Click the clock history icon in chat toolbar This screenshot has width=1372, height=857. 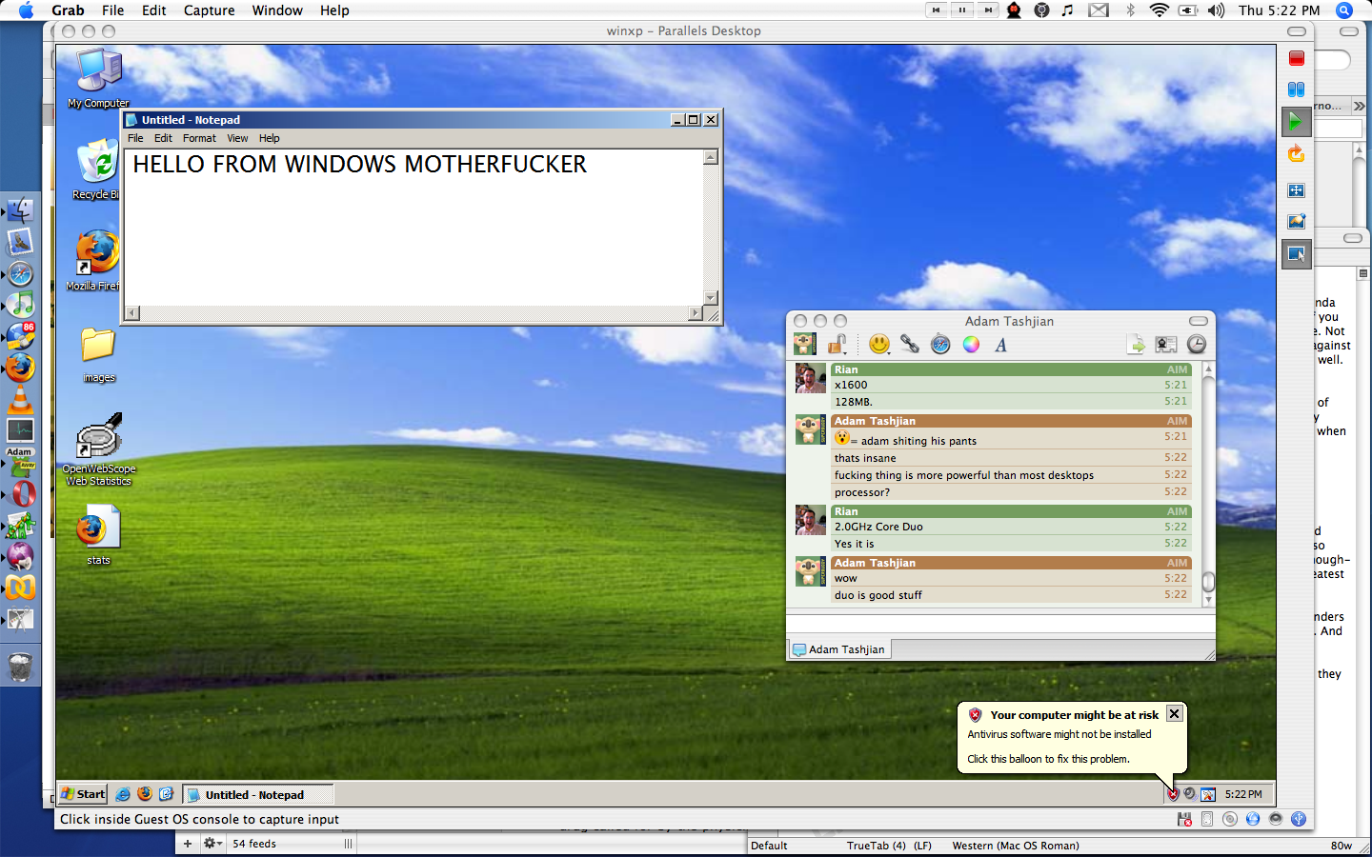(1197, 345)
